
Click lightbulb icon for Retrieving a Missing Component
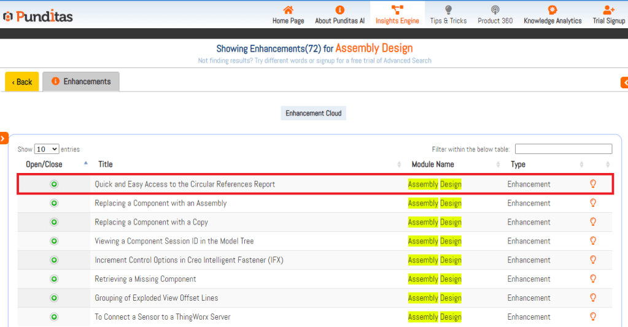tap(593, 279)
